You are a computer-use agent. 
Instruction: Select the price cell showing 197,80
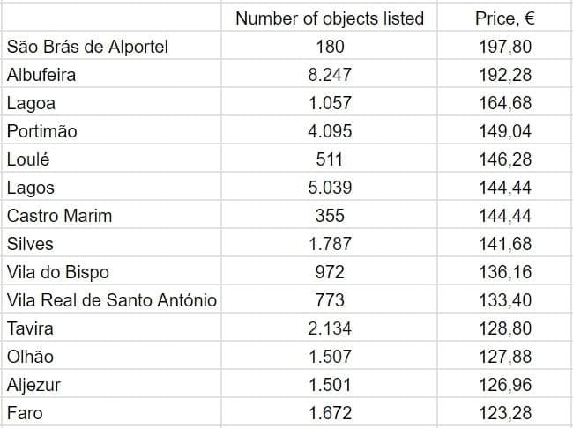coord(505,47)
